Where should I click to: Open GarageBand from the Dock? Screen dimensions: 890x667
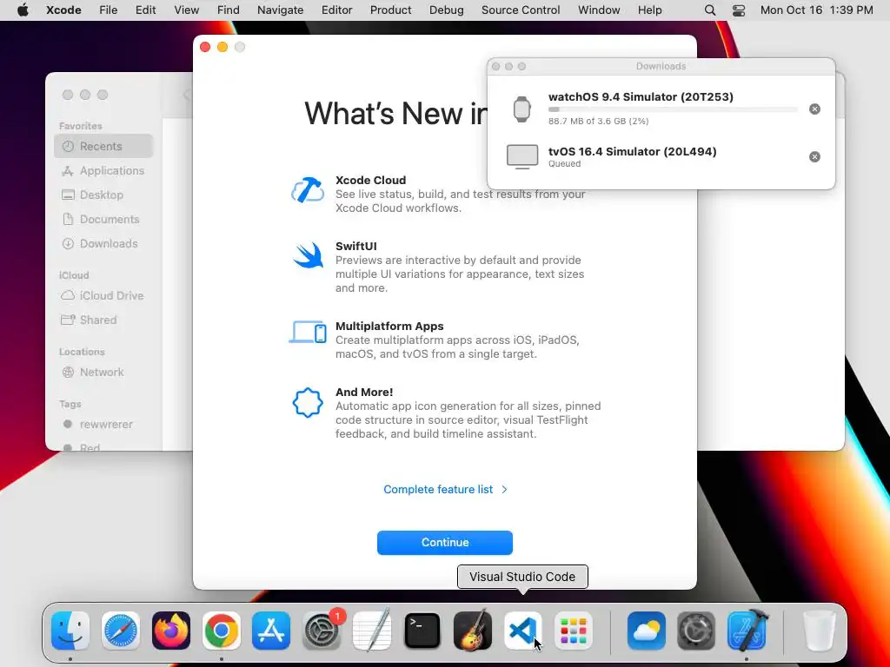pos(473,631)
